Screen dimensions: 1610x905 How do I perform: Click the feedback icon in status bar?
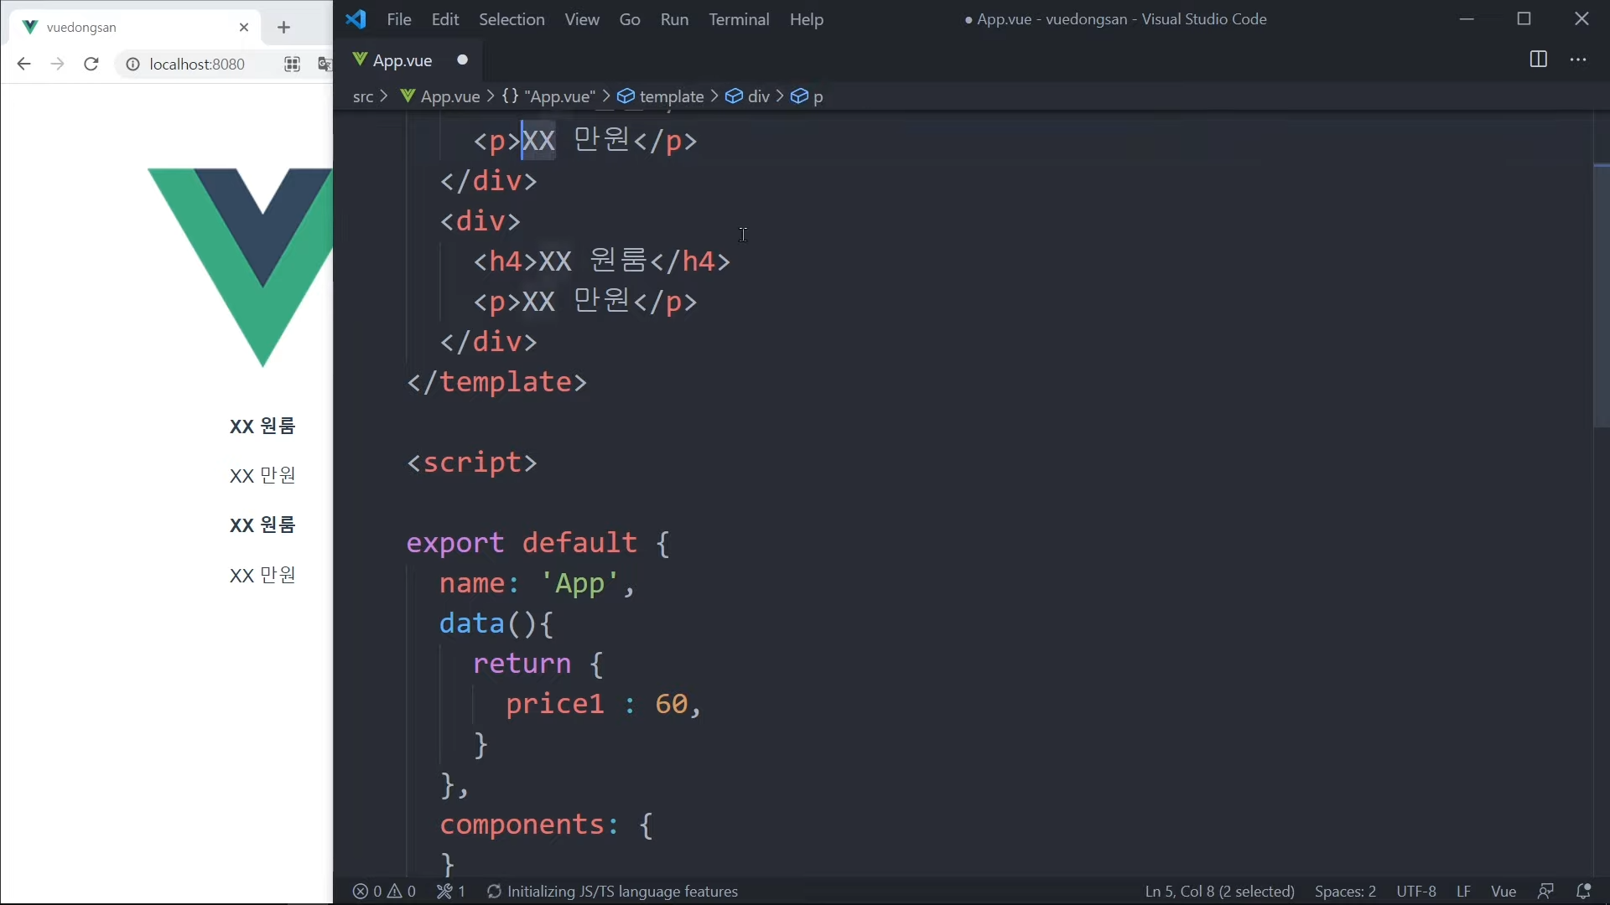click(1545, 891)
